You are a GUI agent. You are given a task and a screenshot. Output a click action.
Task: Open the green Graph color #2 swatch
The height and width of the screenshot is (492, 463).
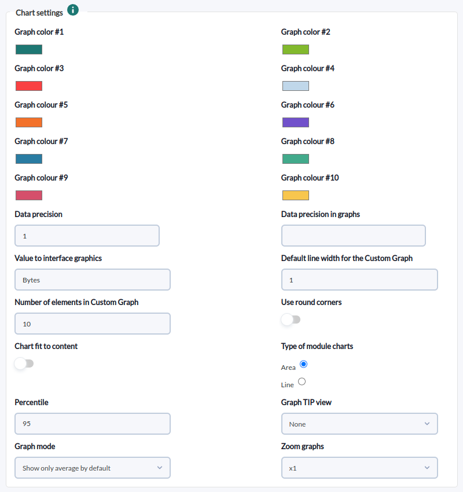296,50
